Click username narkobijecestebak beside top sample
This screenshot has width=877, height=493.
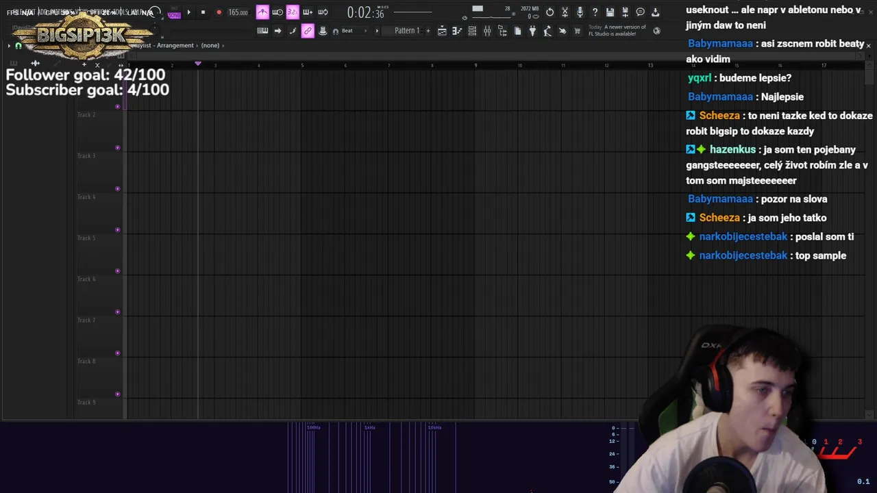point(743,255)
